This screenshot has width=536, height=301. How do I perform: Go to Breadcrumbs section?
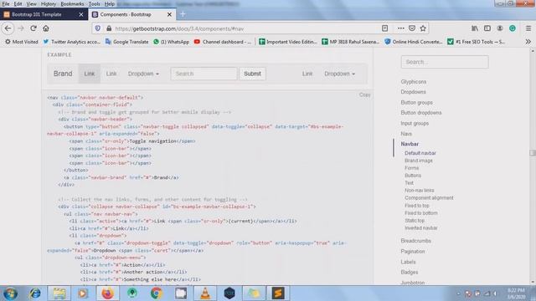[x=415, y=241]
